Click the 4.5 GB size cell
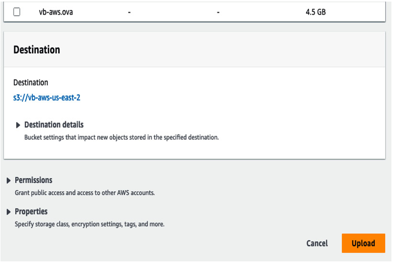The height and width of the screenshot is (264, 393). (x=316, y=12)
